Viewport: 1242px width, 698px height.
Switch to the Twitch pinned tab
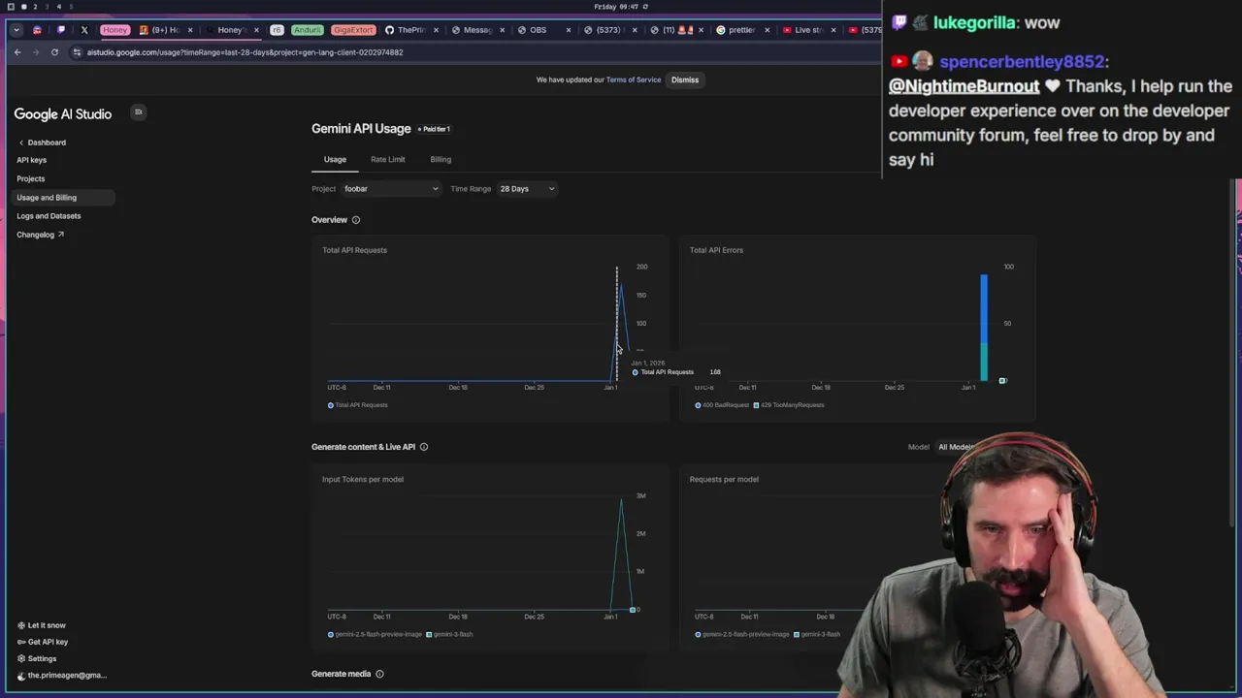[x=61, y=30]
